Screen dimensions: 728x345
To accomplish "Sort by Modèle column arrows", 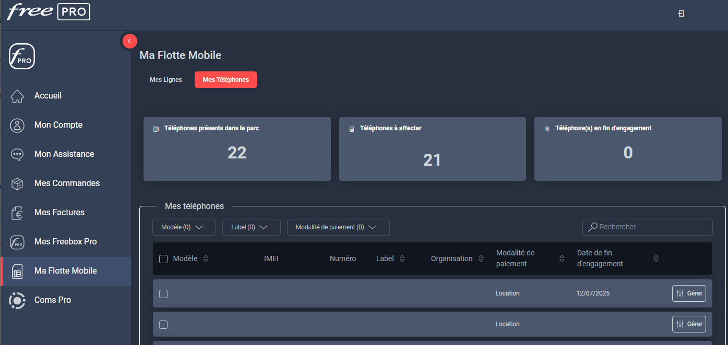I will tap(206, 258).
